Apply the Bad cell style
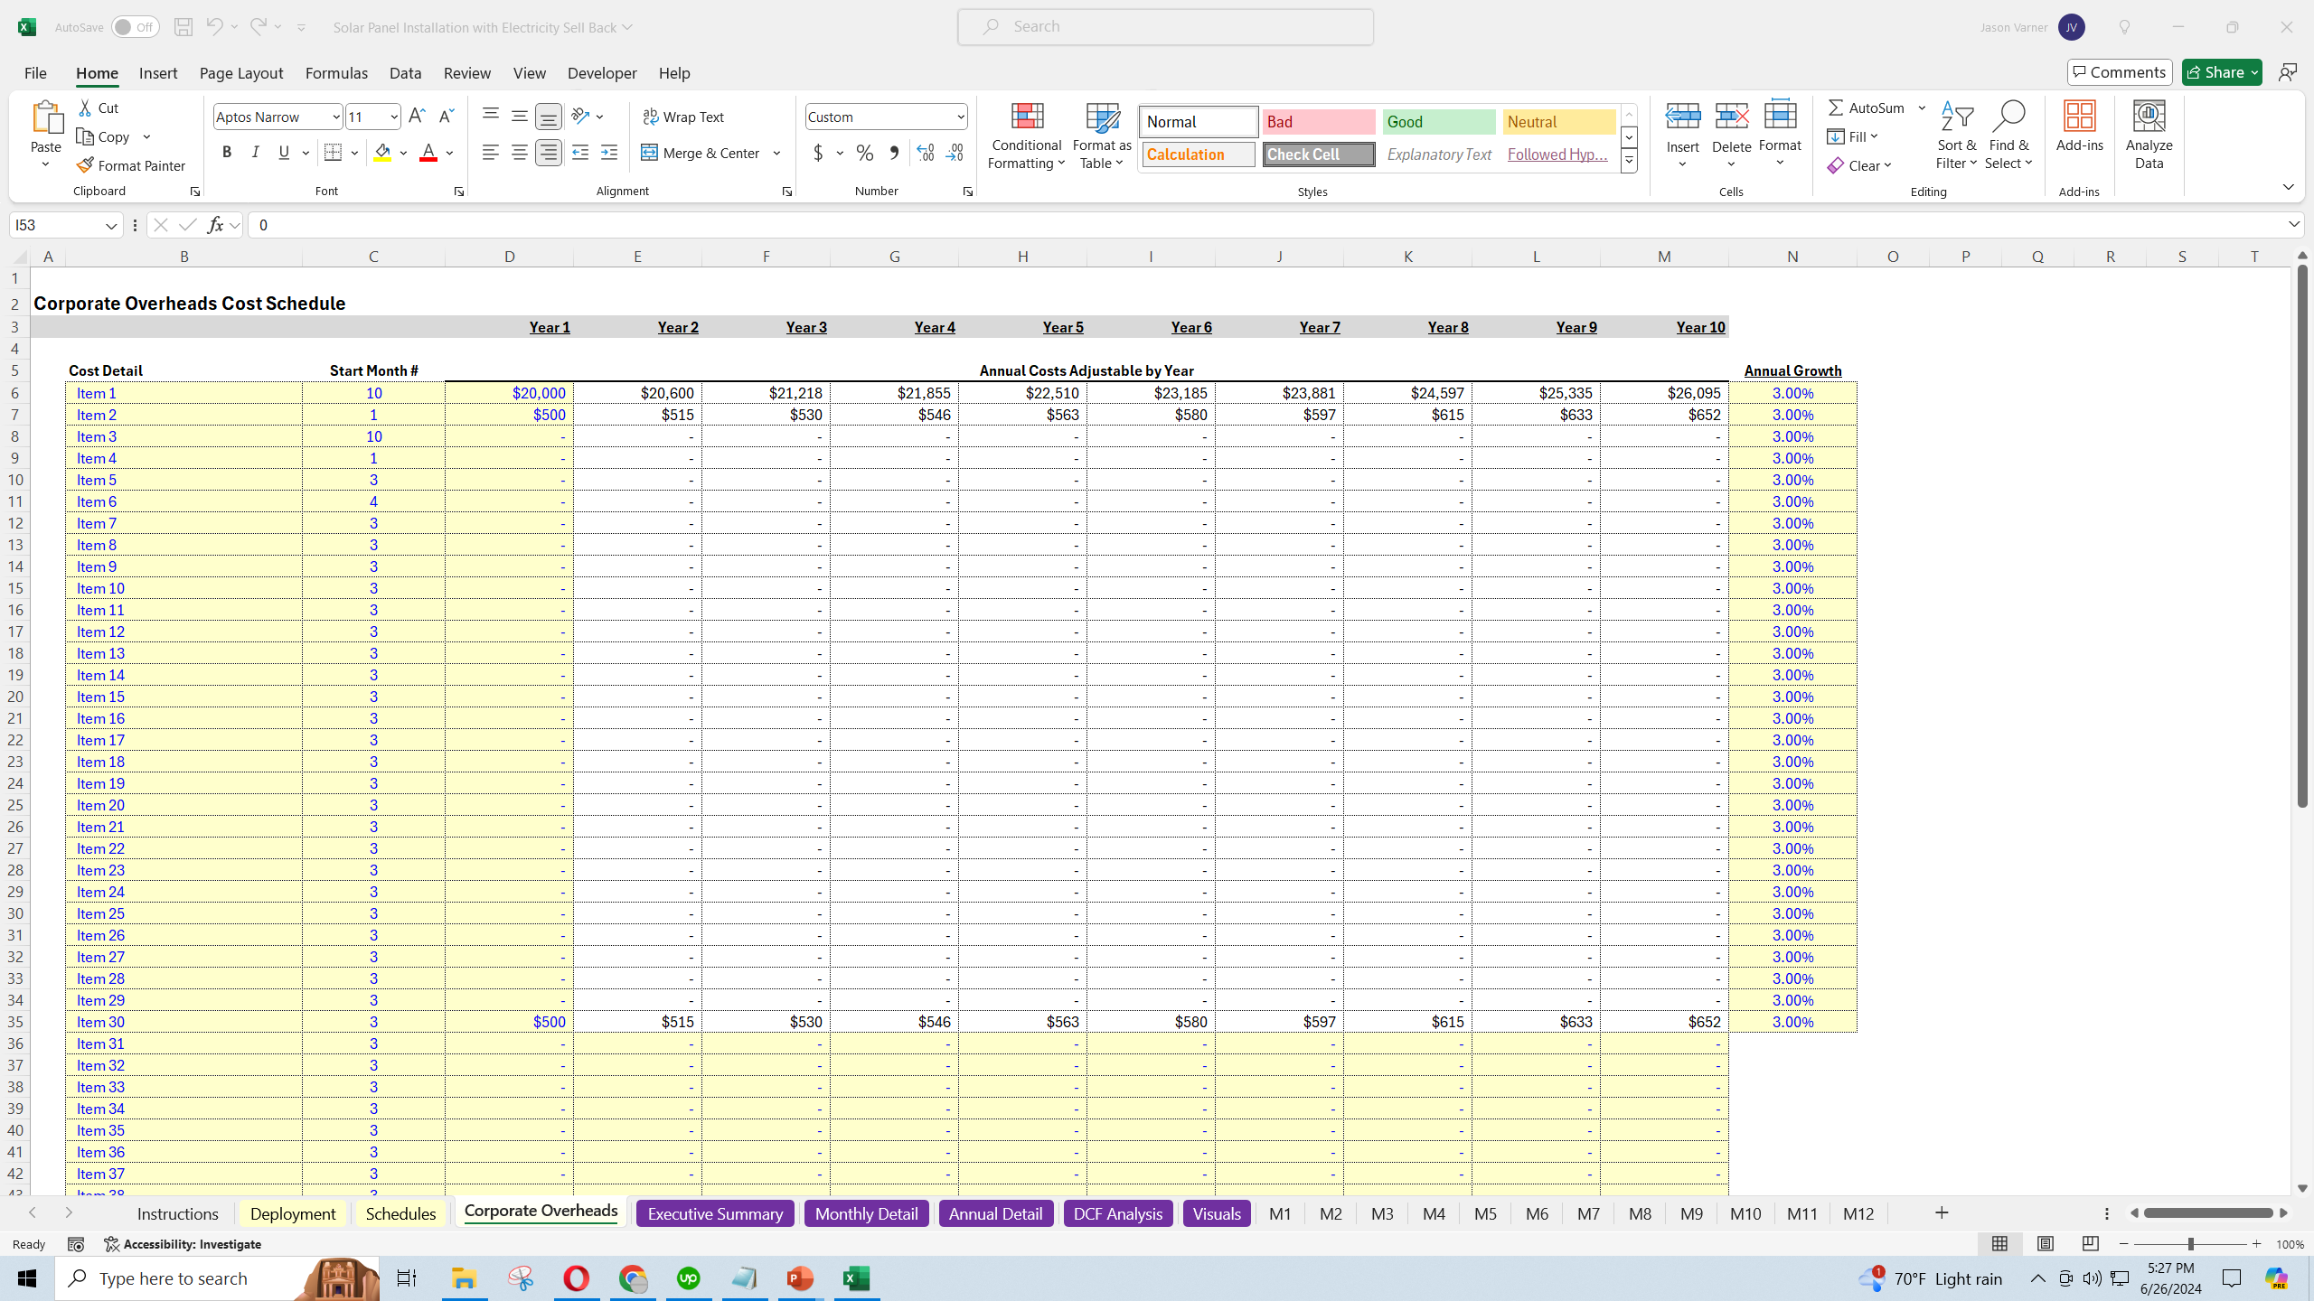 1319,122
